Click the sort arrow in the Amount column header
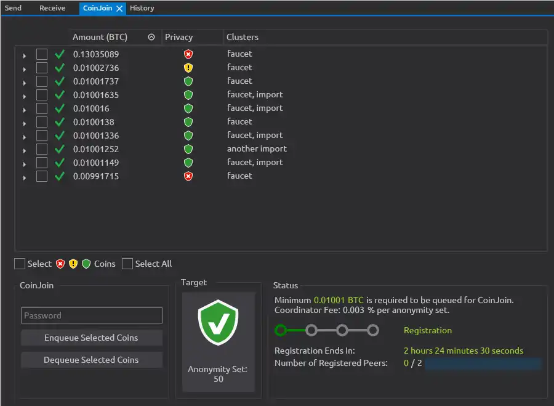The image size is (554, 406). (151, 38)
